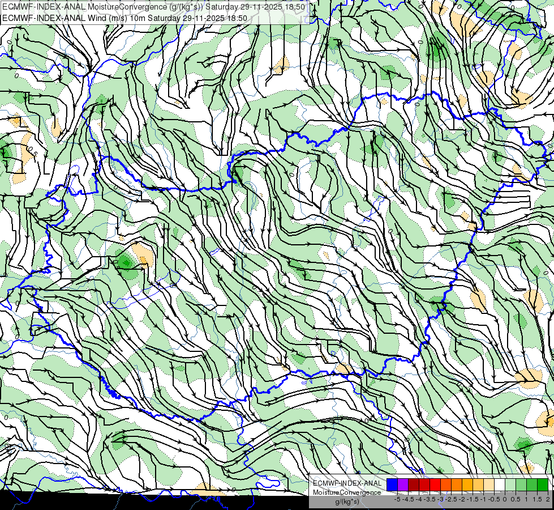Click the '-4.5' legend tick label

[408, 499]
